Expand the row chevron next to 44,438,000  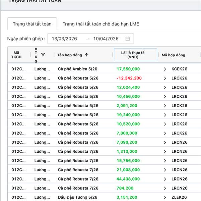pos(165,179)
